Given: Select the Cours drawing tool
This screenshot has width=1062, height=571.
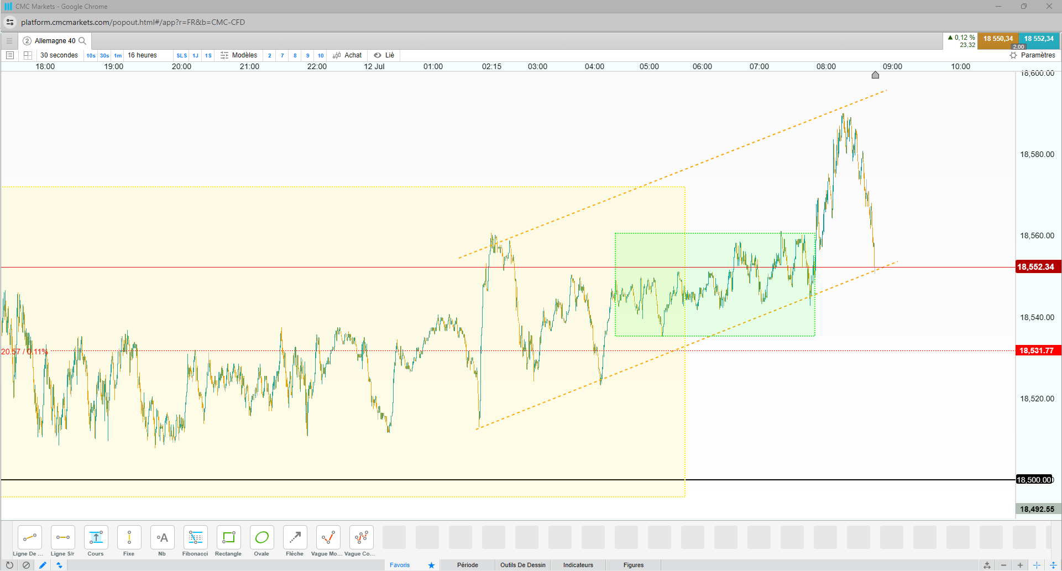Looking at the screenshot, I should coord(96,537).
